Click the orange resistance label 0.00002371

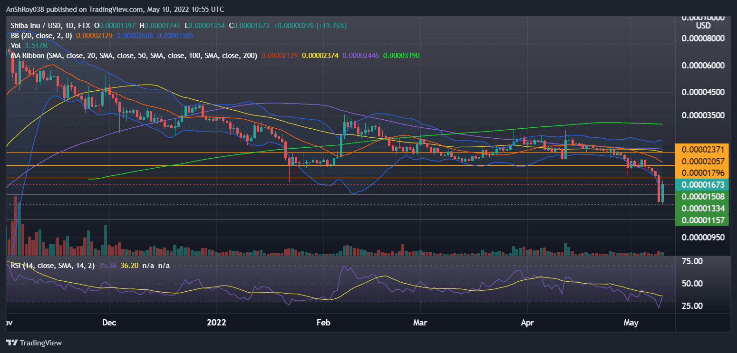702,149
